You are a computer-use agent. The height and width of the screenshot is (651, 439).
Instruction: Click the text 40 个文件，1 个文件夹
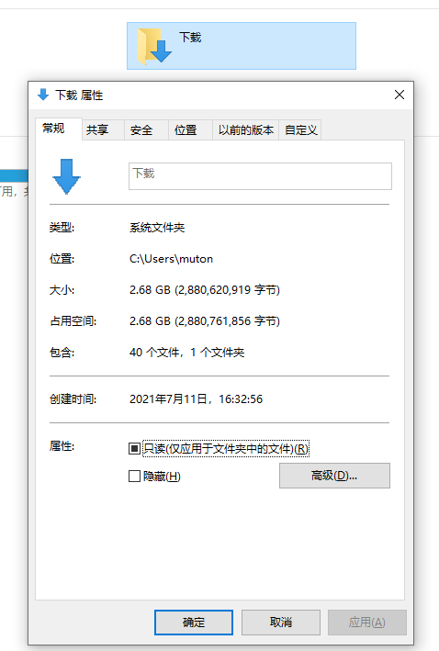click(x=187, y=353)
